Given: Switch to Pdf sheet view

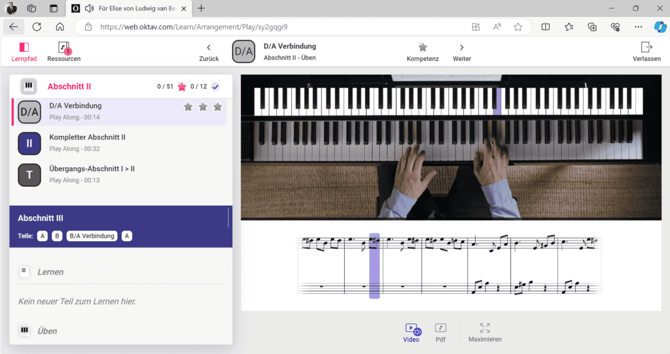Looking at the screenshot, I should click(441, 329).
